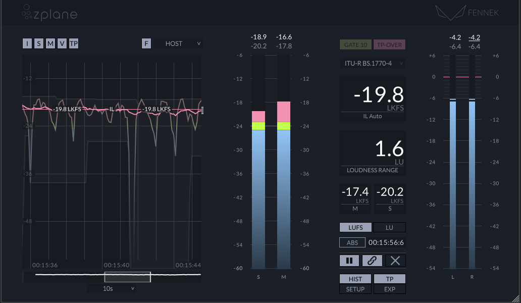Toggle the ABS time mode button
521x303 pixels.
pyautogui.click(x=352, y=242)
